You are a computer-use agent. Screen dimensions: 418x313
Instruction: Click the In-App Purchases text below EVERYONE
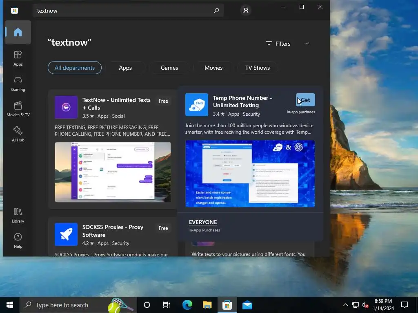(x=204, y=230)
